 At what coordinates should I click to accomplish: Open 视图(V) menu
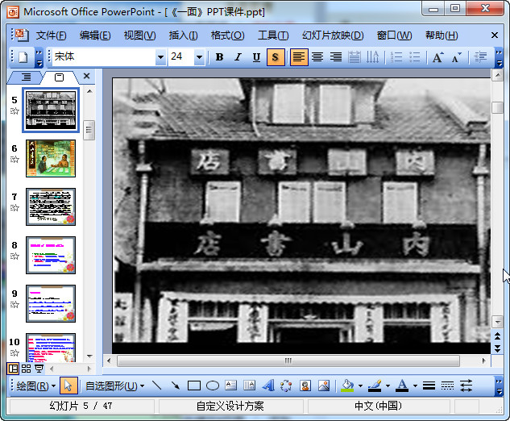coord(139,35)
